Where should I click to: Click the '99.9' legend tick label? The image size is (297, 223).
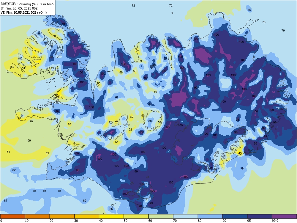tap(275, 221)
